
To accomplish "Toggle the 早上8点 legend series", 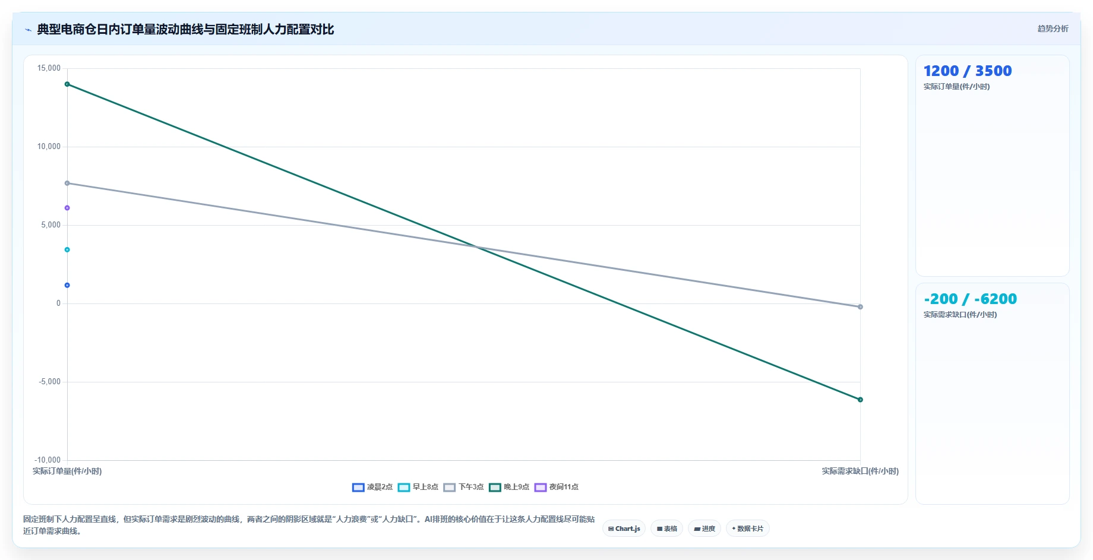I will tap(418, 487).
